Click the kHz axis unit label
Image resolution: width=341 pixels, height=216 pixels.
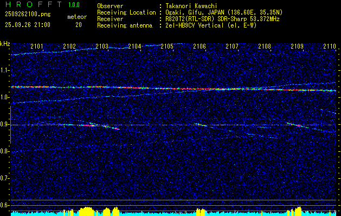click(x=5, y=44)
